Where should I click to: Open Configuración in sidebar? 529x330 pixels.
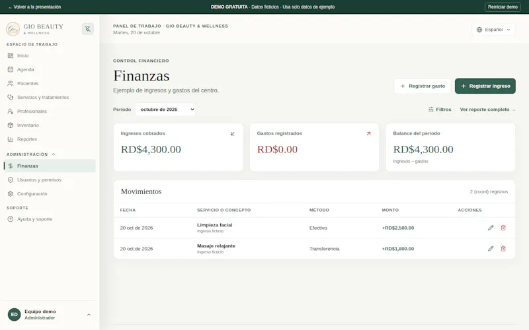point(50,193)
